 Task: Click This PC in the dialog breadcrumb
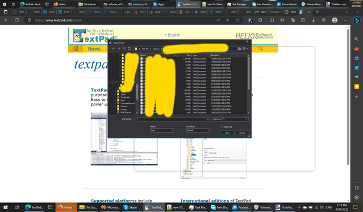click(x=145, y=49)
